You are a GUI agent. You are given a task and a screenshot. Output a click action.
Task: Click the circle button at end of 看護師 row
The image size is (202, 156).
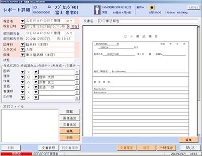[77, 93]
